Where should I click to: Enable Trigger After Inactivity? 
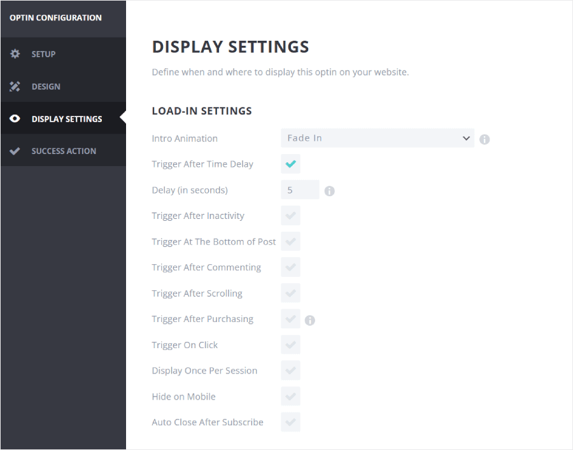click(290, 215)
